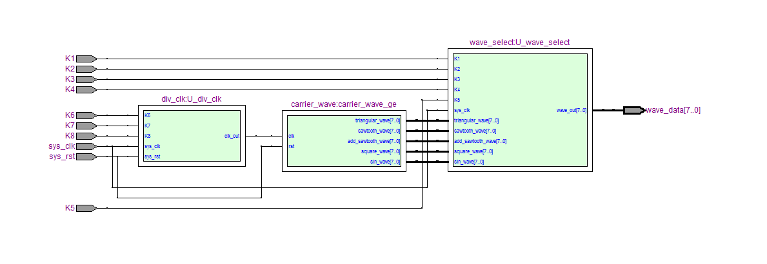Click the clk_out port of div_clk
Screen dimensions: 767x264
(x=232, y=136)
